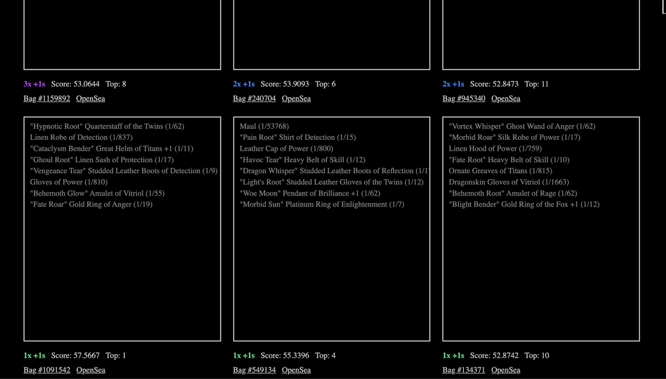Launch OpenSea link beside Bag #134371
Image resolution: width=666 pixels, height=379 pixels.
pos(506,370)
